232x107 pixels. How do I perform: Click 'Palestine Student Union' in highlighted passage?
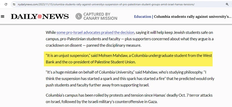pos(115,62)
